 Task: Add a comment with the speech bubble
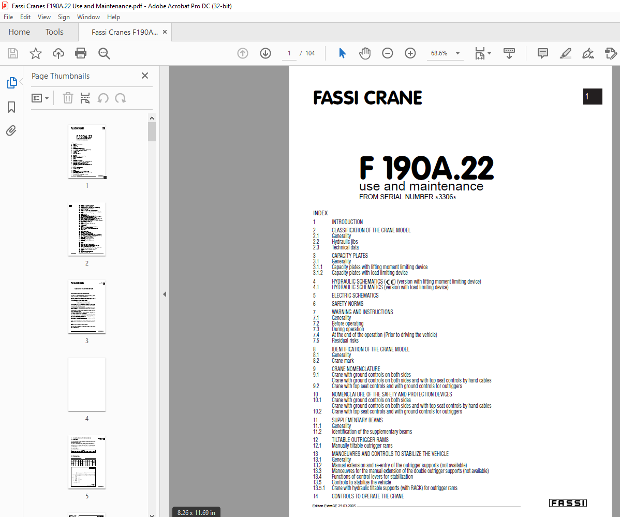pyautogui.click(x=543, y=53)
